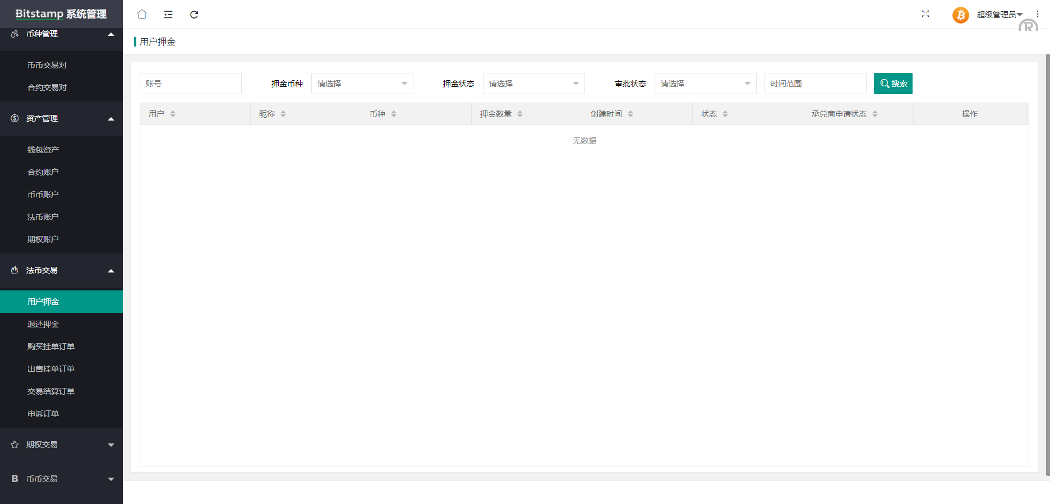This screenshot has height=504, width=1050.
Task: Click the home icon in top bar
Action: point(142,14)
